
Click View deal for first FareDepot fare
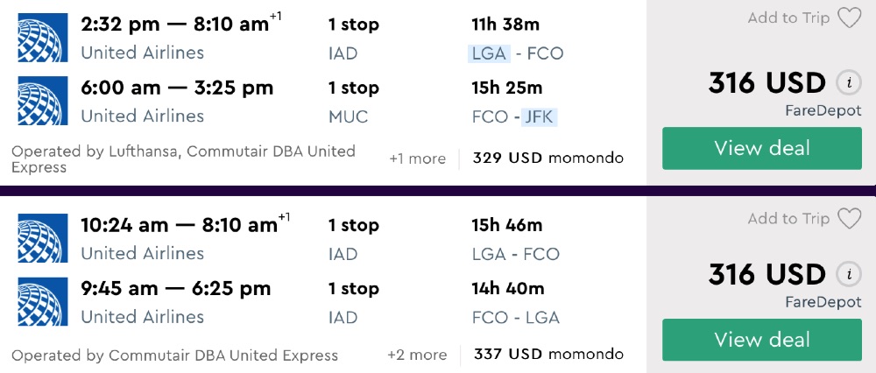click(762, 148)
